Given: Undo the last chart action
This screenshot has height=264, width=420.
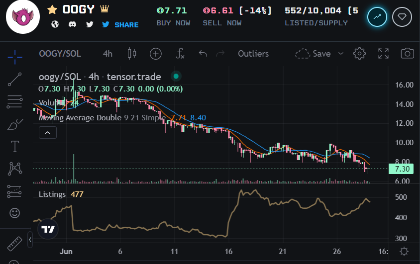Looking at the screenshot, I should click(203, 54).
